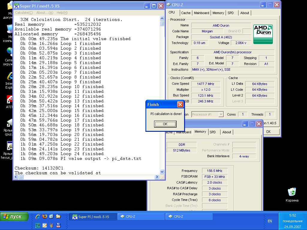The height and width of the screenshot is (230, 307).
Task: Click the 5:52 clock in the system tray
Action: [293, 215]
